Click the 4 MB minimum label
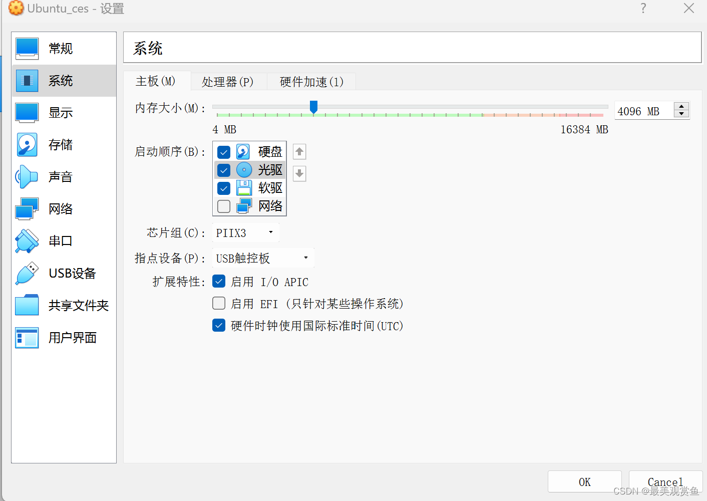707x501 pixels. click(x=224, y=129)
